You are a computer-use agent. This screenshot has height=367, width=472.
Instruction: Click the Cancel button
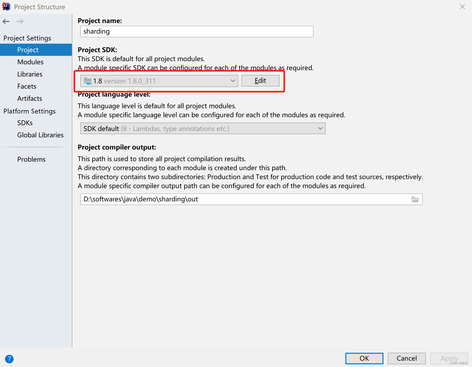(407, 358)
